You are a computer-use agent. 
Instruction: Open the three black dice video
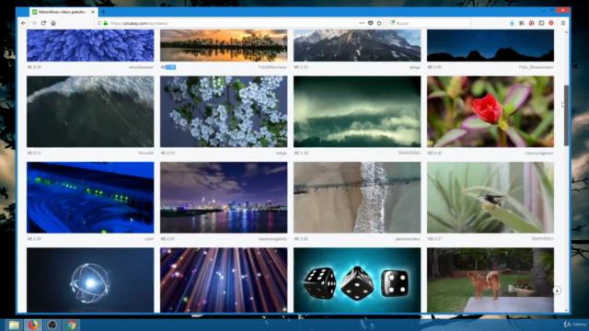click(x=357, y=280)
